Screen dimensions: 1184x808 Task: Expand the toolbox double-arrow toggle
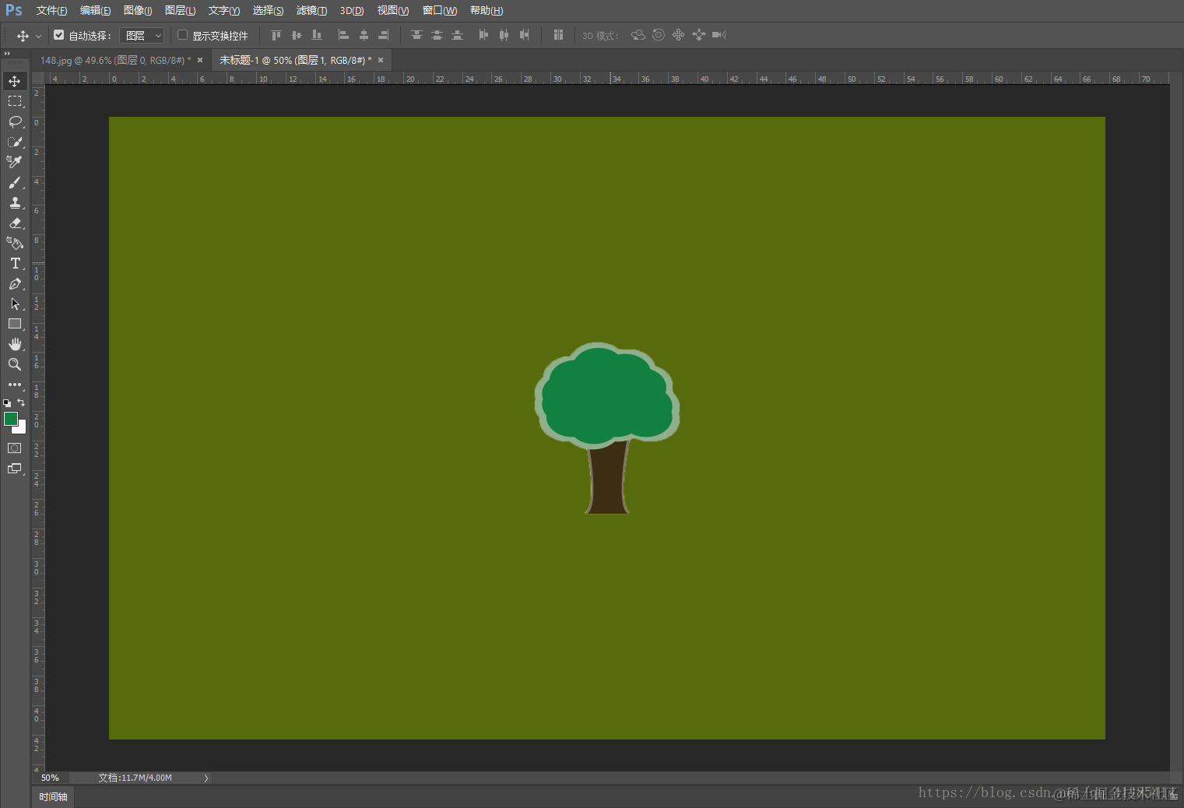(7, 54)
